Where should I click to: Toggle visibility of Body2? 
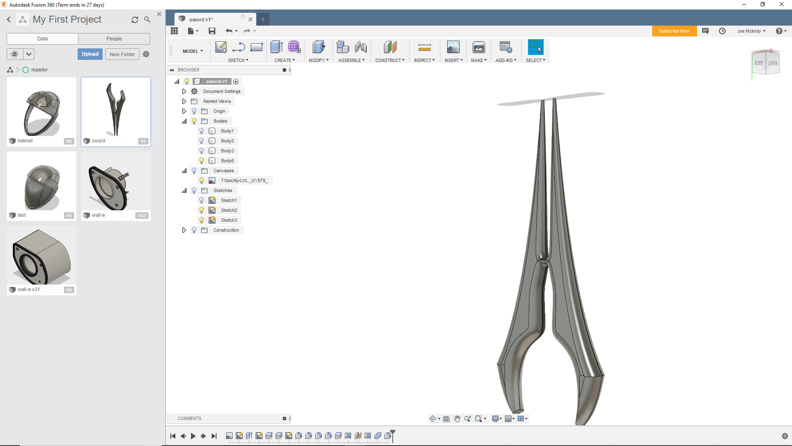point(202,141)
